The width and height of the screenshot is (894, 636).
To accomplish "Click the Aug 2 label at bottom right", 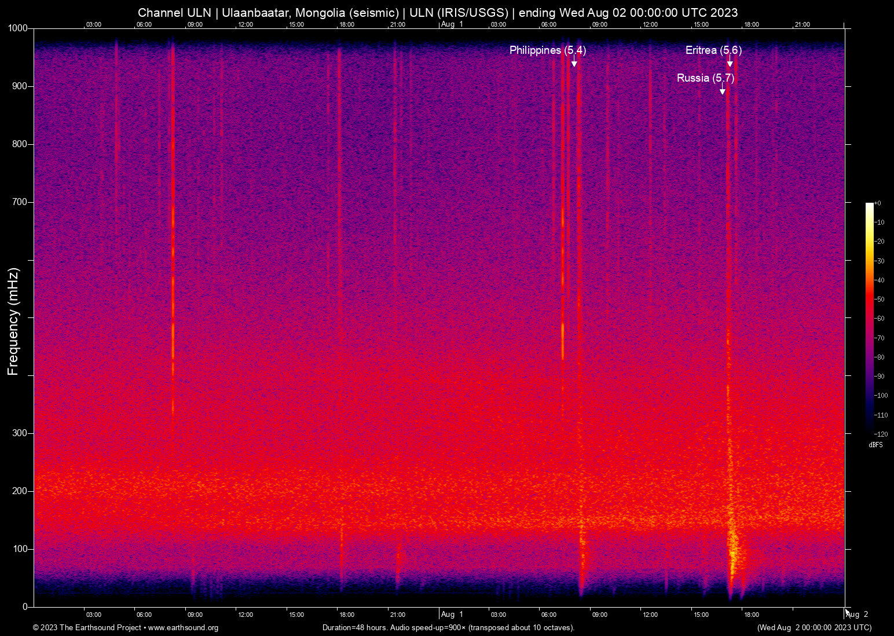I will click(x=857, y=614).
